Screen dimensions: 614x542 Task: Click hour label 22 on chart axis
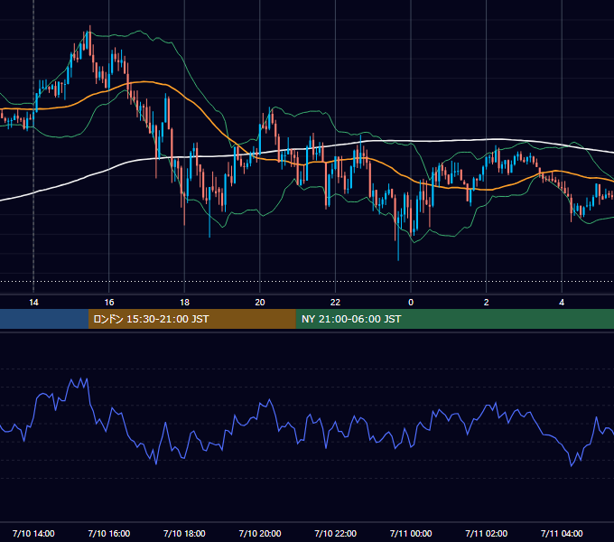tap(335, 303)
